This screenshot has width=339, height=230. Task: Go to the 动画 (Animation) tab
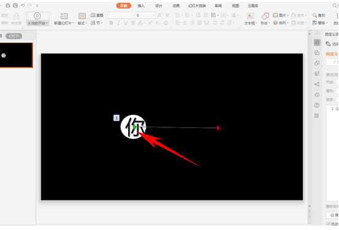tap(176, 6)
